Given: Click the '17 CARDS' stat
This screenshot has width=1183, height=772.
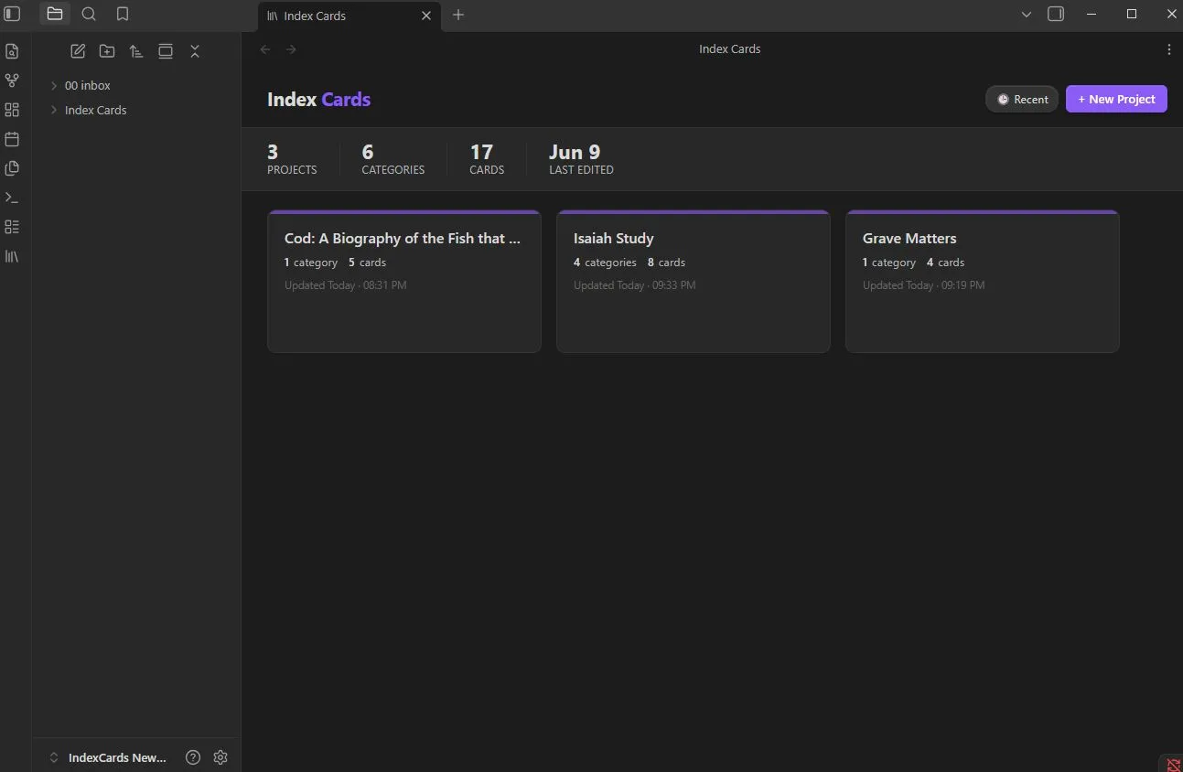Looking at the screenshot, I should coord(487,159).
